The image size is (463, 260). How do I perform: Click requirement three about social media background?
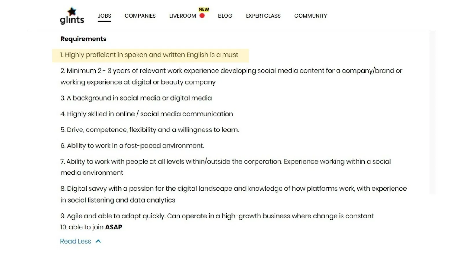136,98
